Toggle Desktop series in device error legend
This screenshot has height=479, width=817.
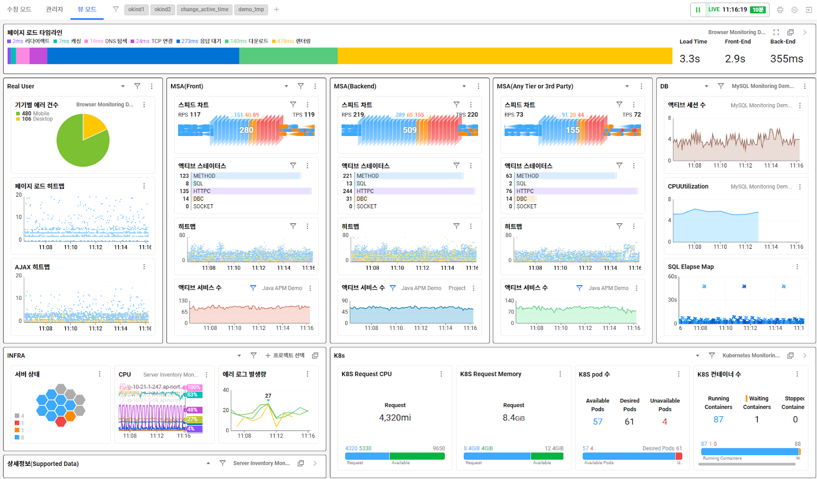[x=34, y=119]
